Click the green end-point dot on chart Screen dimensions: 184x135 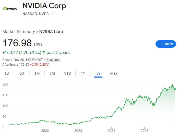coord(175,89)
